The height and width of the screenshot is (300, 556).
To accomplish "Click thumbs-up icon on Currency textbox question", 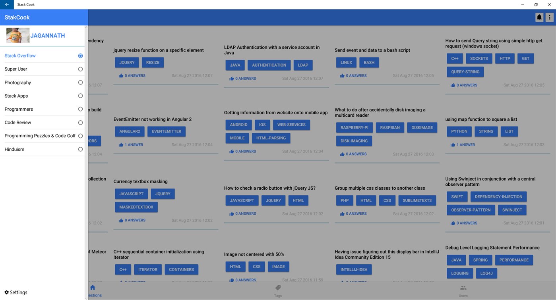I will pos(121,220).
